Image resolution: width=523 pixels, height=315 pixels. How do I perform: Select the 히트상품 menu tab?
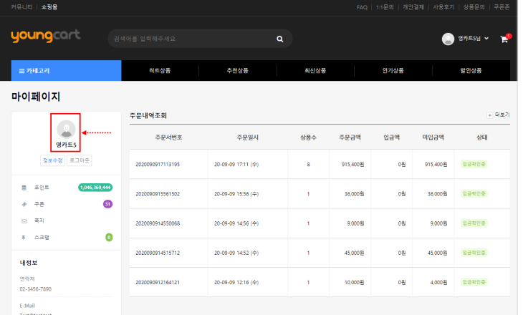160,71
